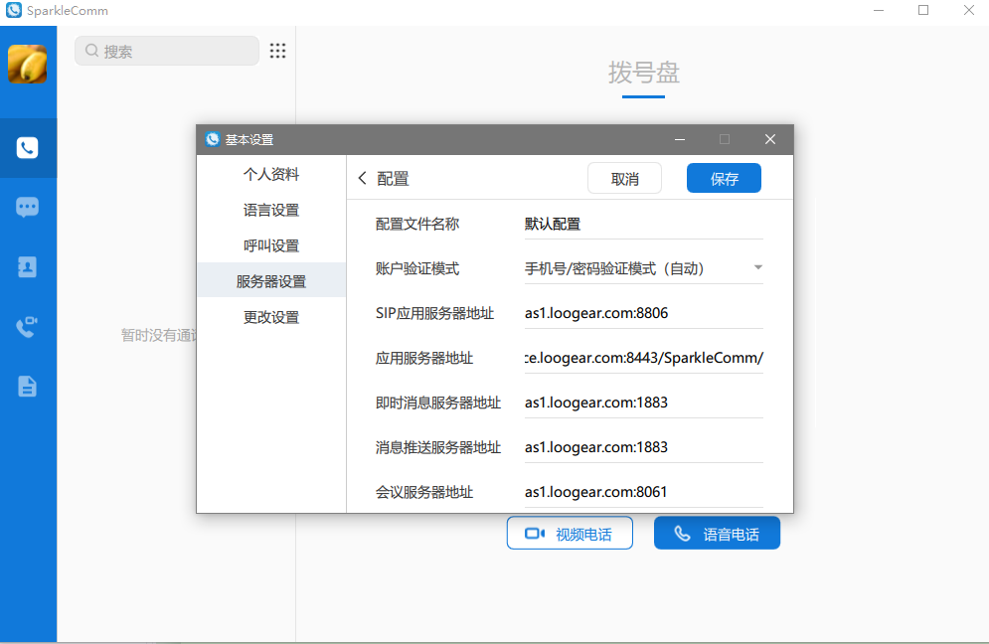Go back using the arrow beside 配置
The height and width of the screenshot is (644, 989).
(362, 179)
